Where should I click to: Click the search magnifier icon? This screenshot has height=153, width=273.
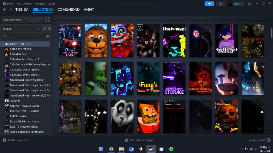tap(4, 36)
